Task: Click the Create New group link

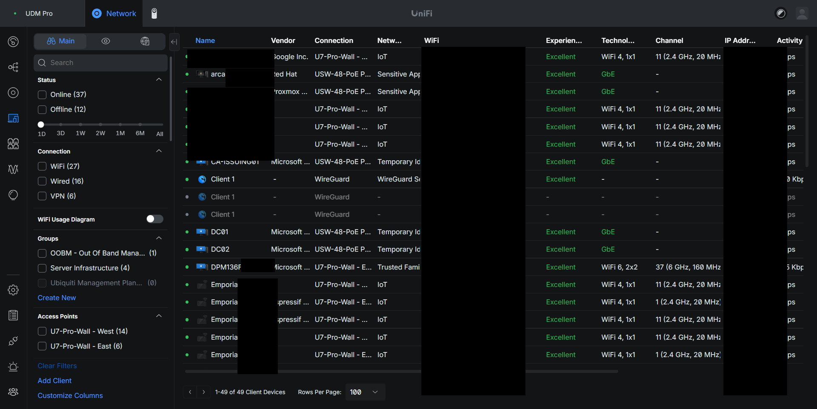Action: click(x=57, y=298)
